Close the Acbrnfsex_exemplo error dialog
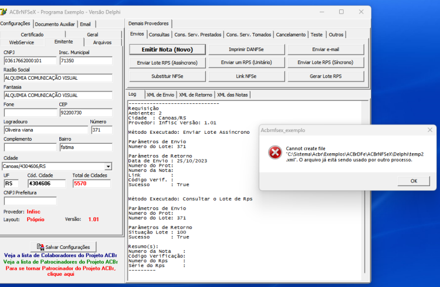The image size is (440, 287). point(429,130)
